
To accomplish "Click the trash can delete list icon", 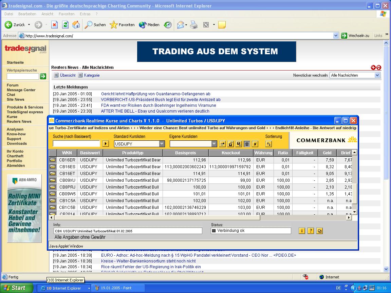I will click(247, 144).
